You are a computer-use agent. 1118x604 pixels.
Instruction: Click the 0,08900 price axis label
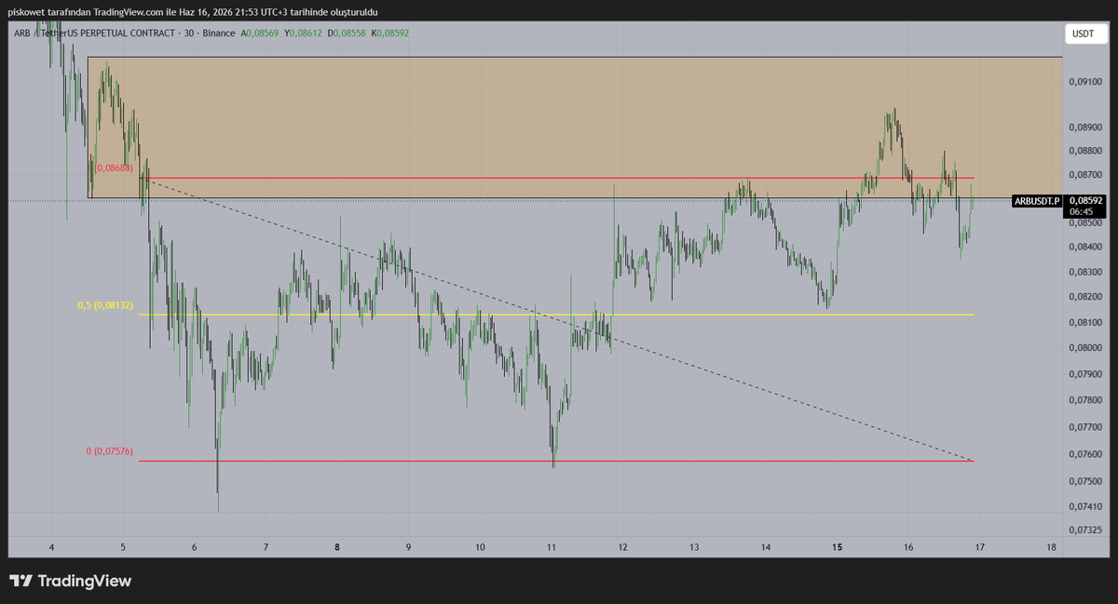1084,128
